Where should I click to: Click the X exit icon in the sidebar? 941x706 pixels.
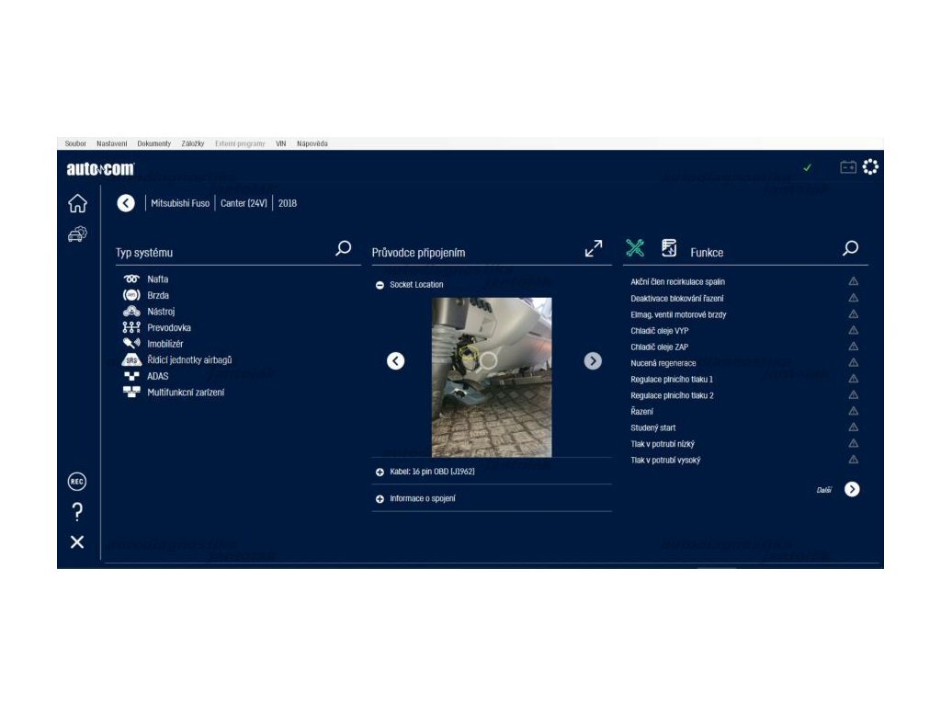[77, 542]
